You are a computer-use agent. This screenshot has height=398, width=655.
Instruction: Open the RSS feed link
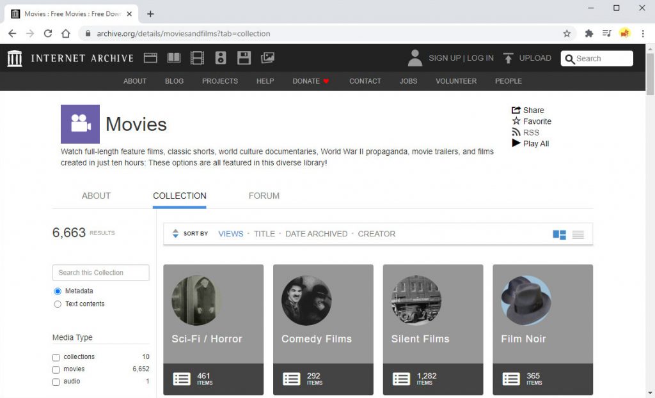click(526, 133)
